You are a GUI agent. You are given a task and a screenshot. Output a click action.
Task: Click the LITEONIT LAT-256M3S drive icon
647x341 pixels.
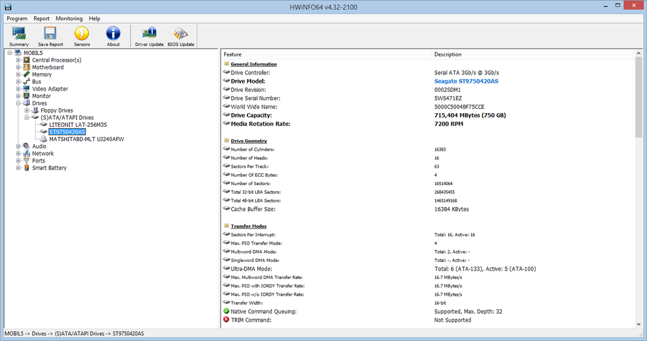[x=44, y=124]
